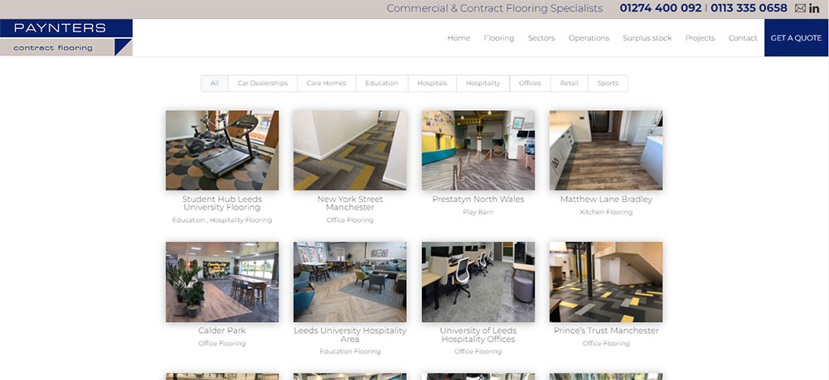Screen dimensions: 829x380
Task: Open Calder Park project photo
Action: (x=222, y=281)
